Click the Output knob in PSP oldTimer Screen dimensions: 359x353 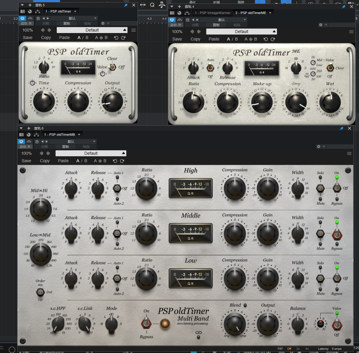(x=112, y=102)
